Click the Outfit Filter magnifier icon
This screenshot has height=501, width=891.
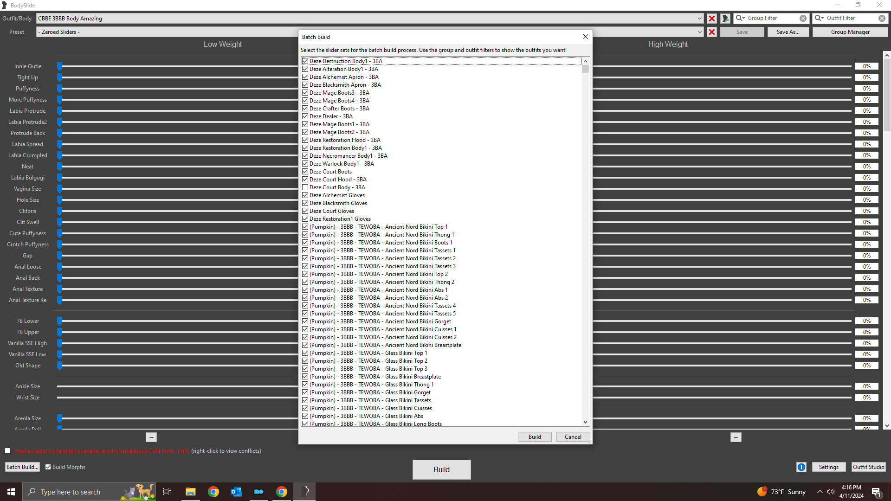pyautogui.click(x=819, y=18)
